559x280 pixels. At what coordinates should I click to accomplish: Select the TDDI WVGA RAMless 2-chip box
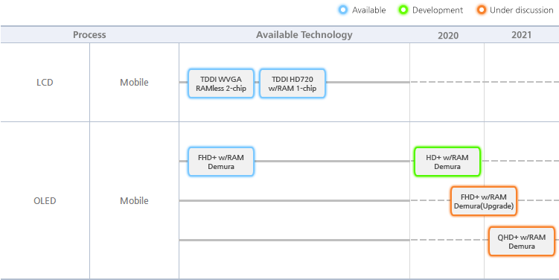click(x=221, y=83)
